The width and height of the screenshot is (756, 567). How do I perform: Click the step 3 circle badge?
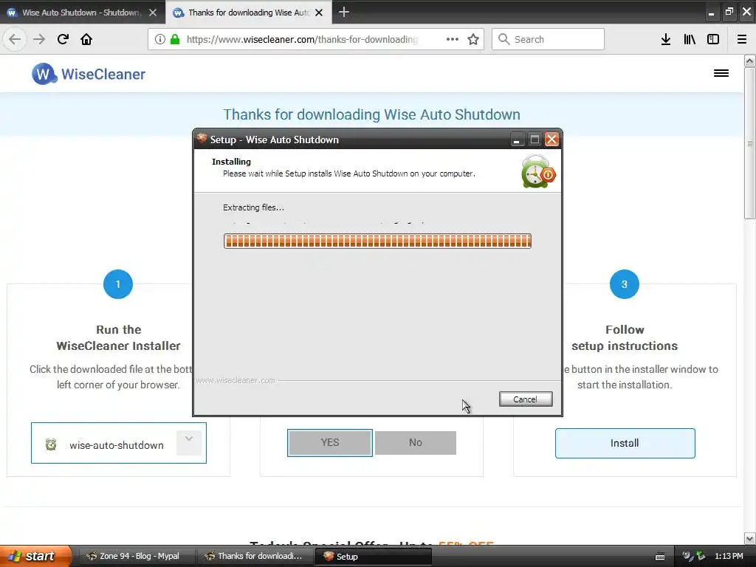click(x=625, y=284)
